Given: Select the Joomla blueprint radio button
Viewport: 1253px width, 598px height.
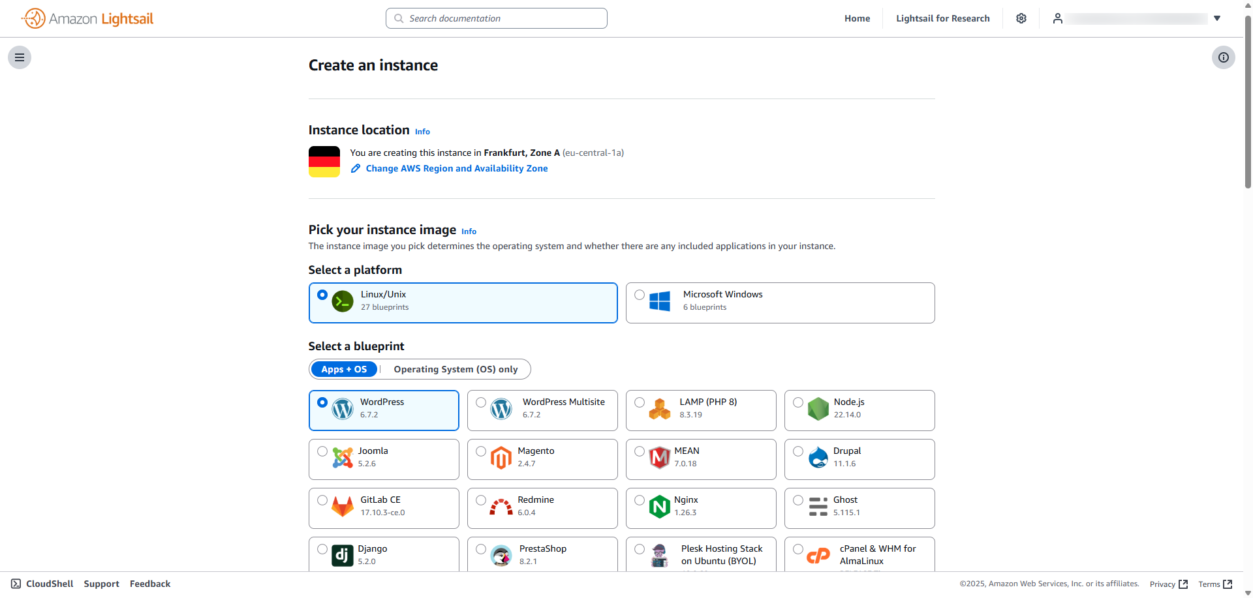Looking at the screenshot, I should (x=322, y=451).
